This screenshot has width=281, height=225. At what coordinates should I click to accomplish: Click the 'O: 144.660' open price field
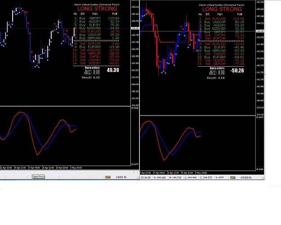click(160, 177)
